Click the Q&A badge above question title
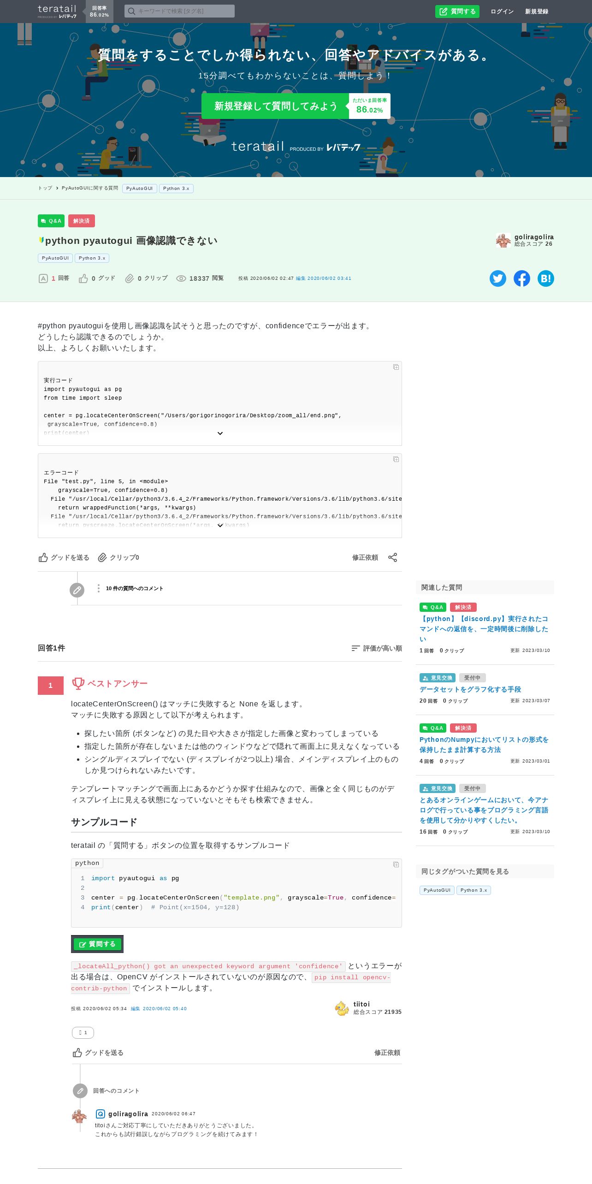592x1184 pixels. pos(51,221)
